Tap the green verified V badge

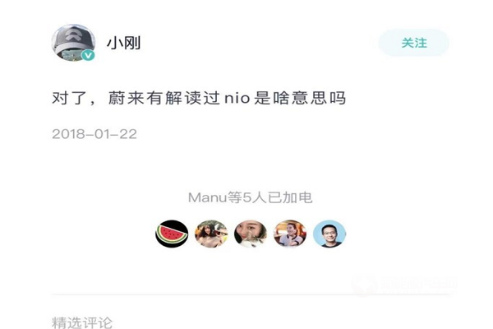tap(88, 55)
